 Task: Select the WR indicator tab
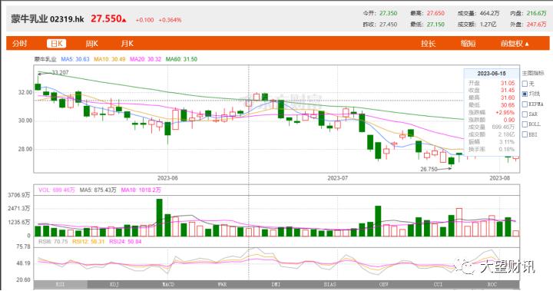coord(222,284)
